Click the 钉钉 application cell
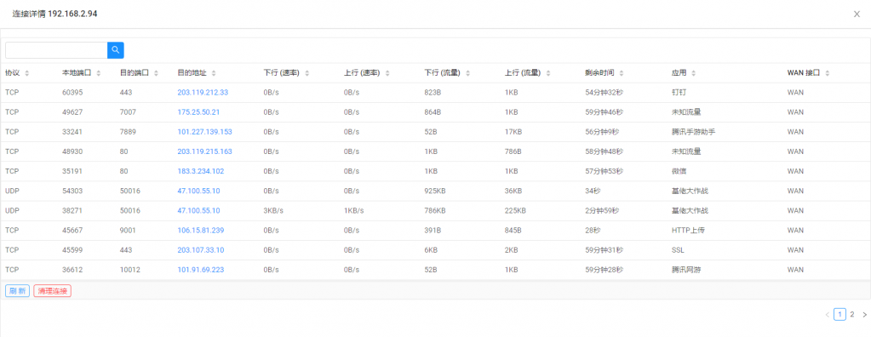The height and width of the screenshot is (337, 871). tap(679, 92)
